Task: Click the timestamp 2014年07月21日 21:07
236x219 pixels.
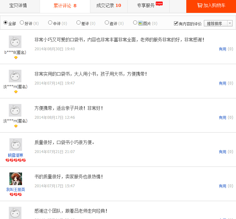Action: [x=55, y=152]
